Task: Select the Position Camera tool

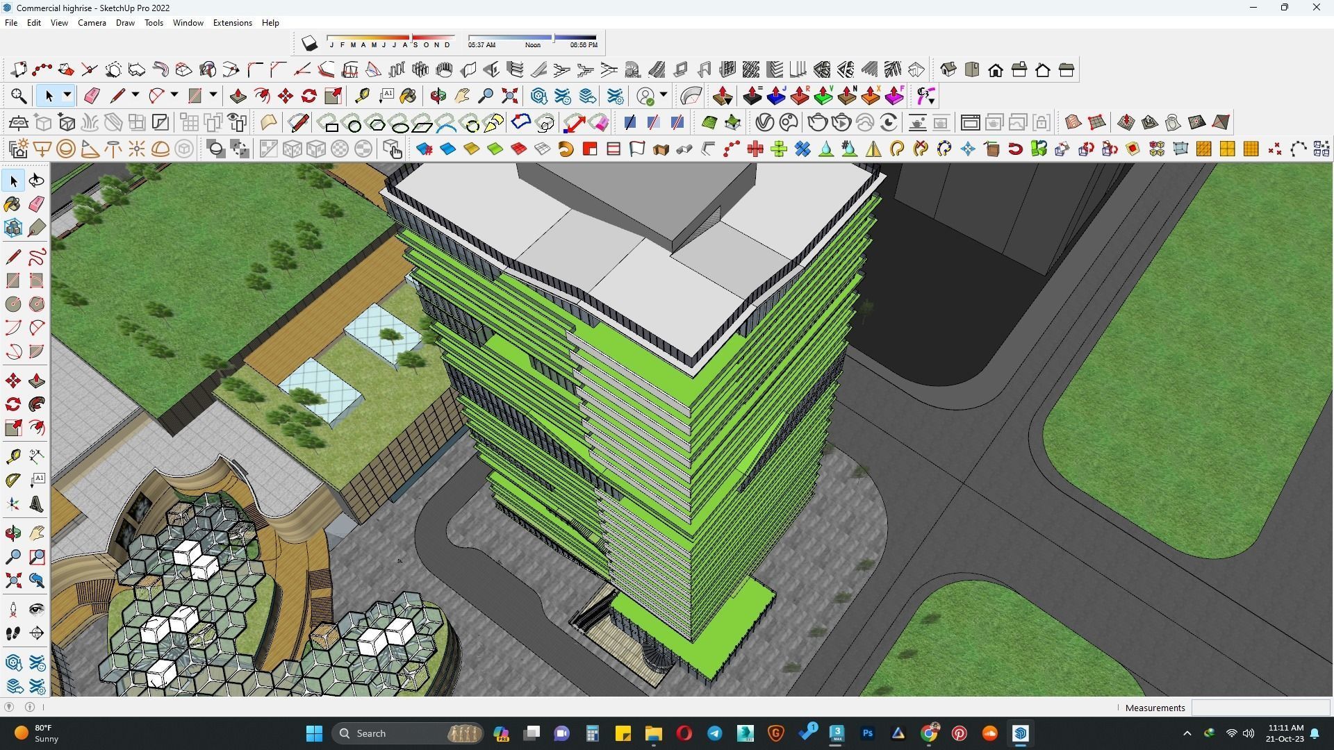Action: (x=13, y=610)
